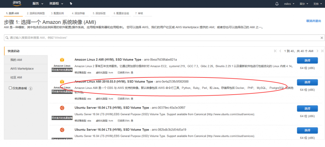Image resolution: width=325 pixels, height=147 pixels.
Task: Click AMI ID ami-0e4a253fb5f082688
Action: [172, 82]
